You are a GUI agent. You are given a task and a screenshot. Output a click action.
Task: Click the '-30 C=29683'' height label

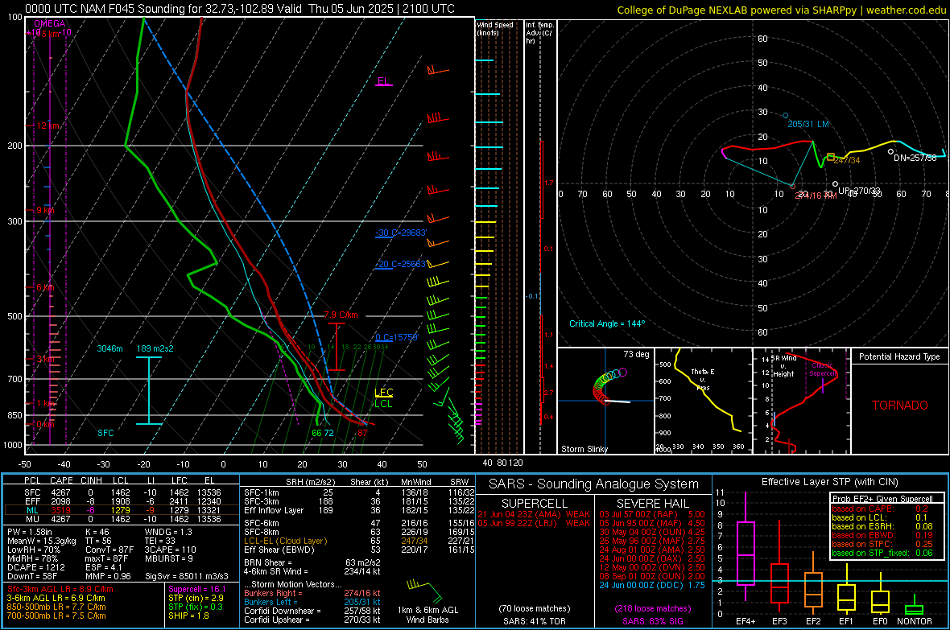[x=401, y=233]
